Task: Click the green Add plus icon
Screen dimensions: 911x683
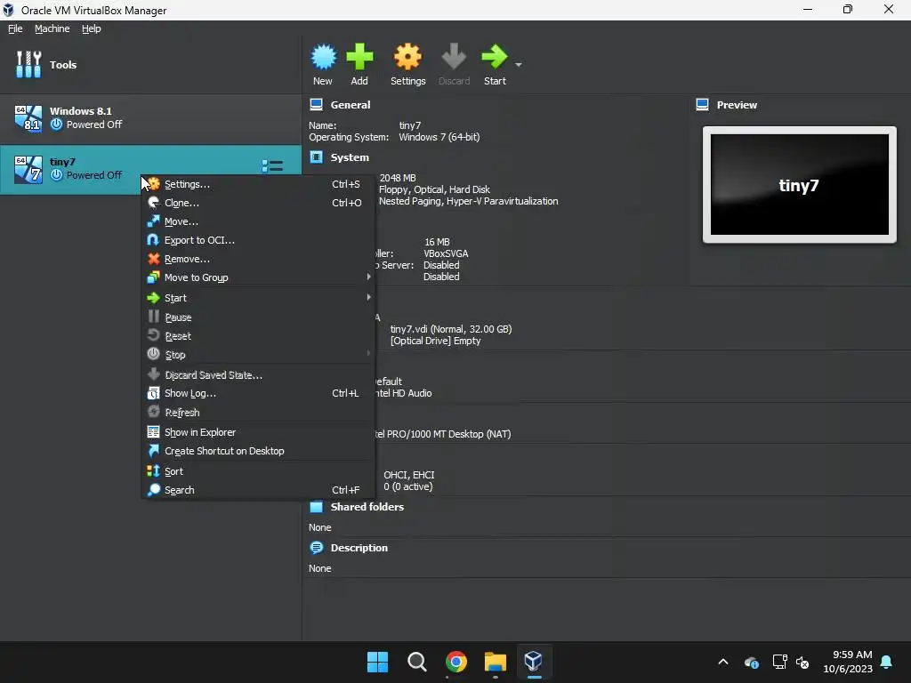Action: [x=359, y=64]
